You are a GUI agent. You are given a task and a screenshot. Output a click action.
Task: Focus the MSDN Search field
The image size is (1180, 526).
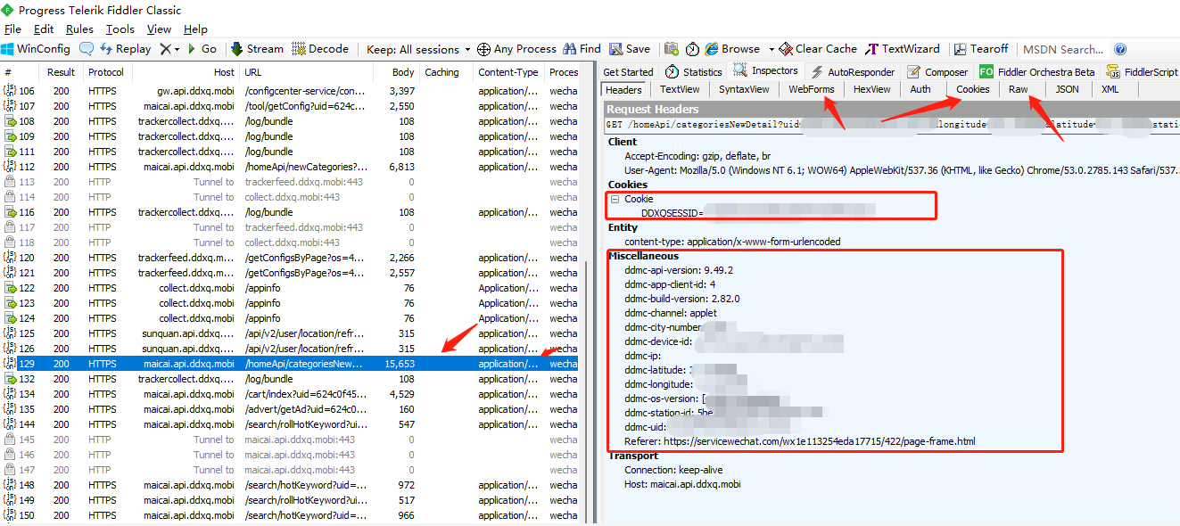click(x=1063, y=49)
